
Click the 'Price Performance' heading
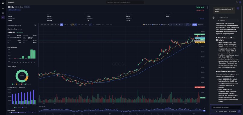click(12, 47)
